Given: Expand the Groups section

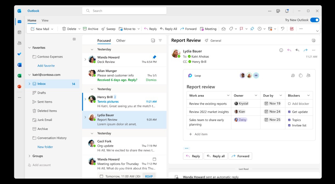Looking at the screenshot, I should tap(29, 156).
